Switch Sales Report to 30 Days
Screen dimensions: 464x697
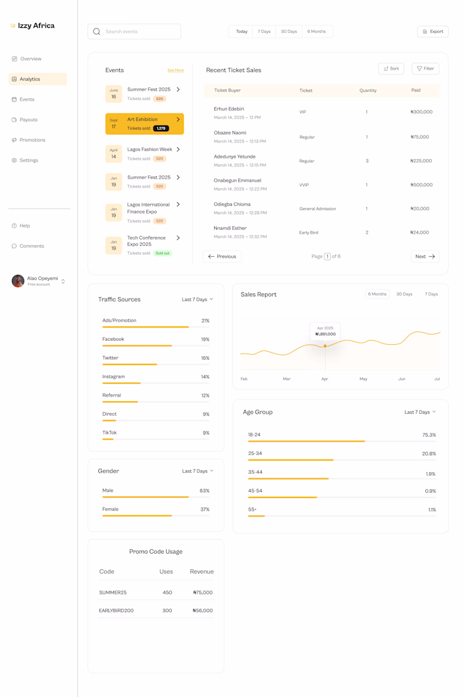coord(404,294)
